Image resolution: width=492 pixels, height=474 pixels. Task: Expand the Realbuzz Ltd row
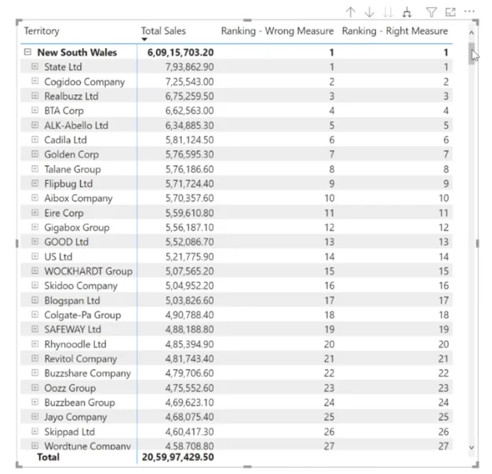click(x=35, y=96)
